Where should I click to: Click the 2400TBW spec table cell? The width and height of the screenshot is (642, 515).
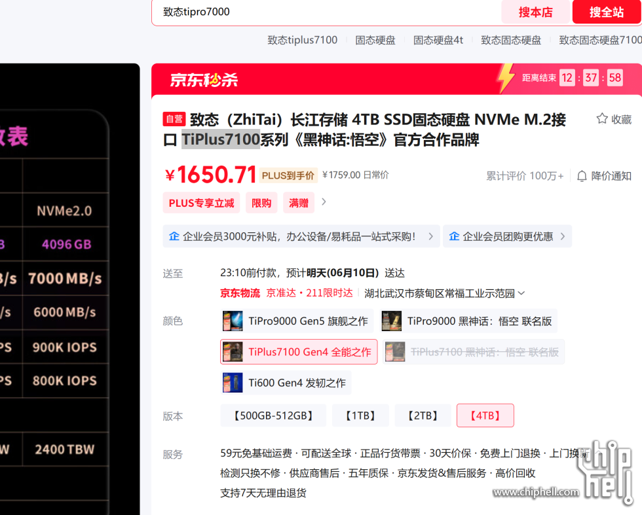click(x=65, y=450)
